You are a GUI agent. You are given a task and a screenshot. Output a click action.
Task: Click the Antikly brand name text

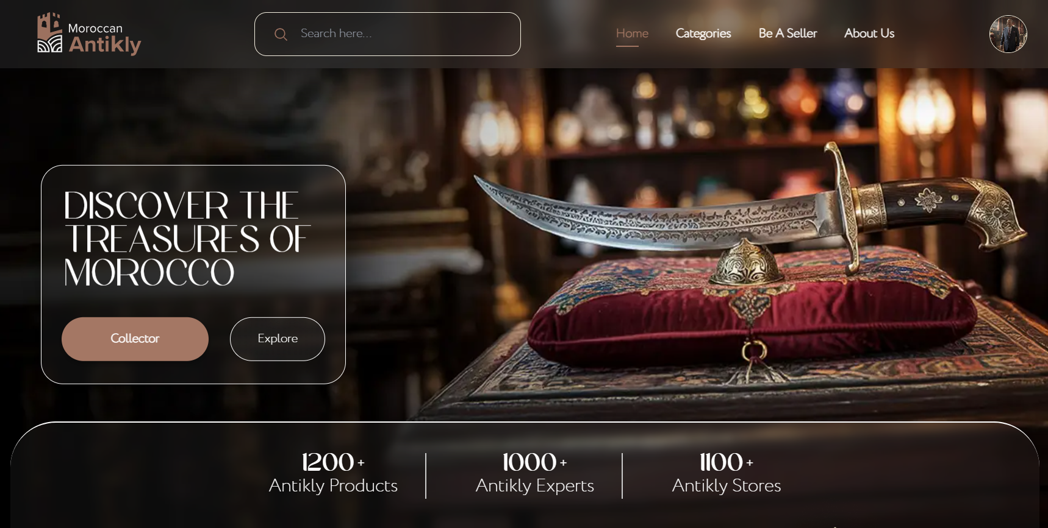105,44
